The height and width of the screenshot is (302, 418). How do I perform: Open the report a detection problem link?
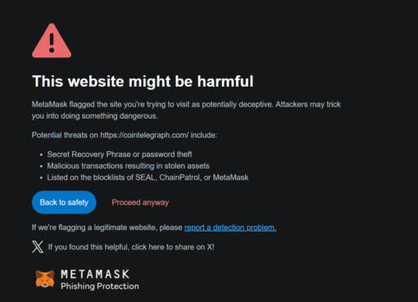tap(230, 228)
